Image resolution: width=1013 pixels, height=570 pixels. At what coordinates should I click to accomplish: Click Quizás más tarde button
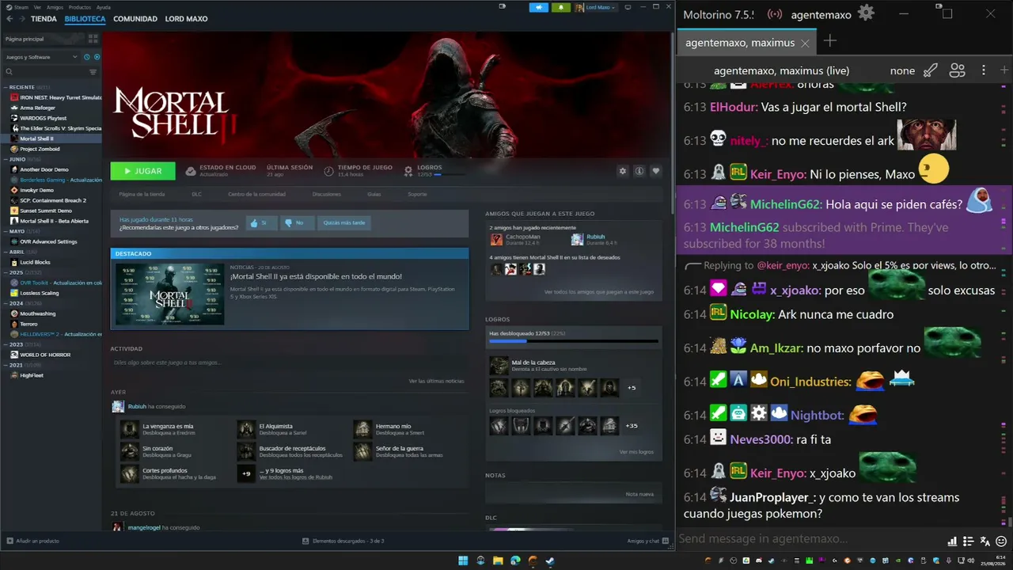pos(343,223)
